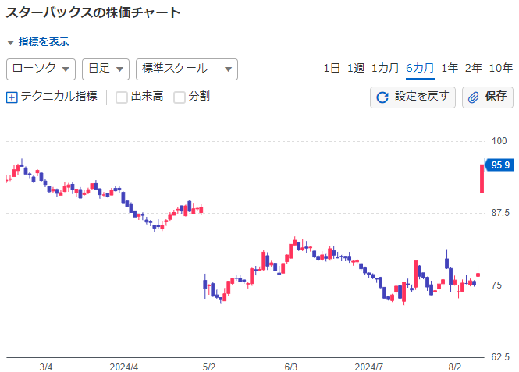
Task: Click the refresh icon in 設定を戻す
Action: click(x=382, y=97)
